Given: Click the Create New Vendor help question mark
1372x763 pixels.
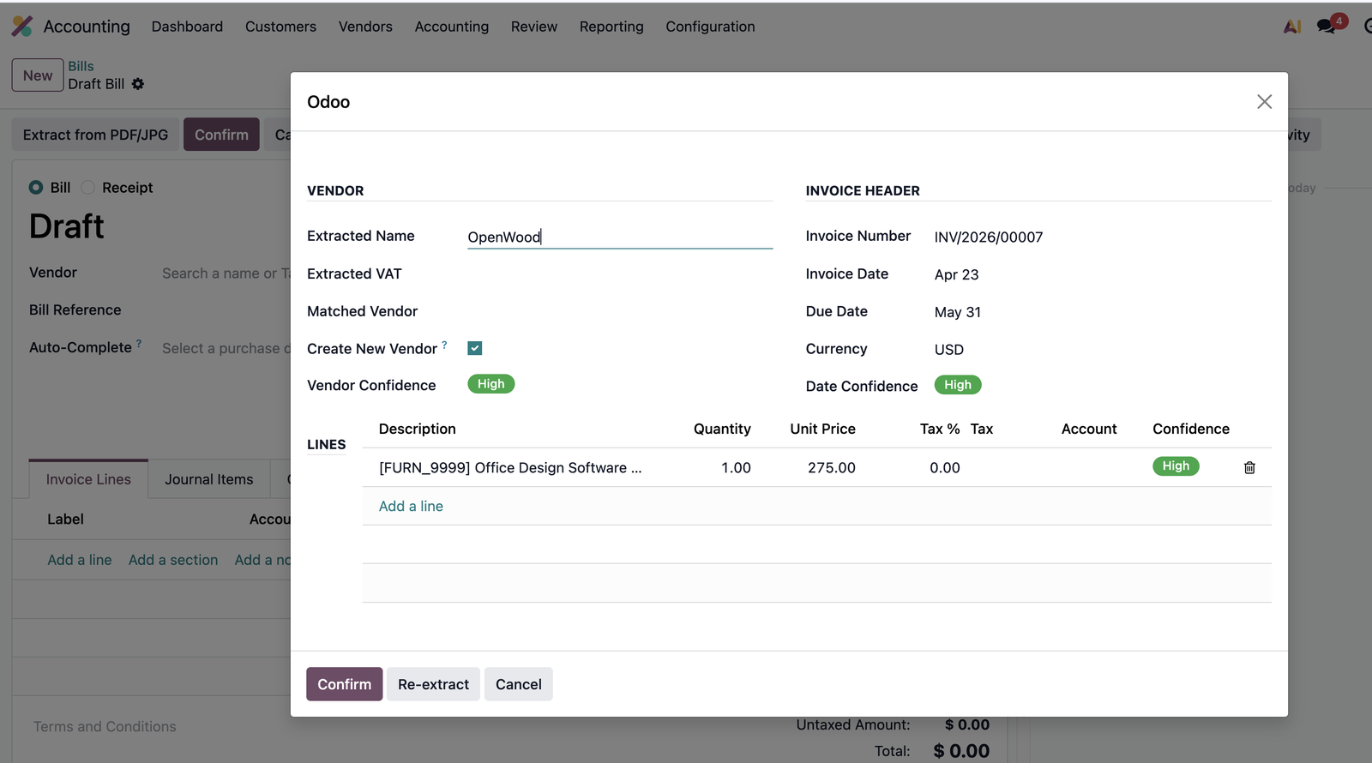Looking at the screenshot, I should [x=444, y=345].
